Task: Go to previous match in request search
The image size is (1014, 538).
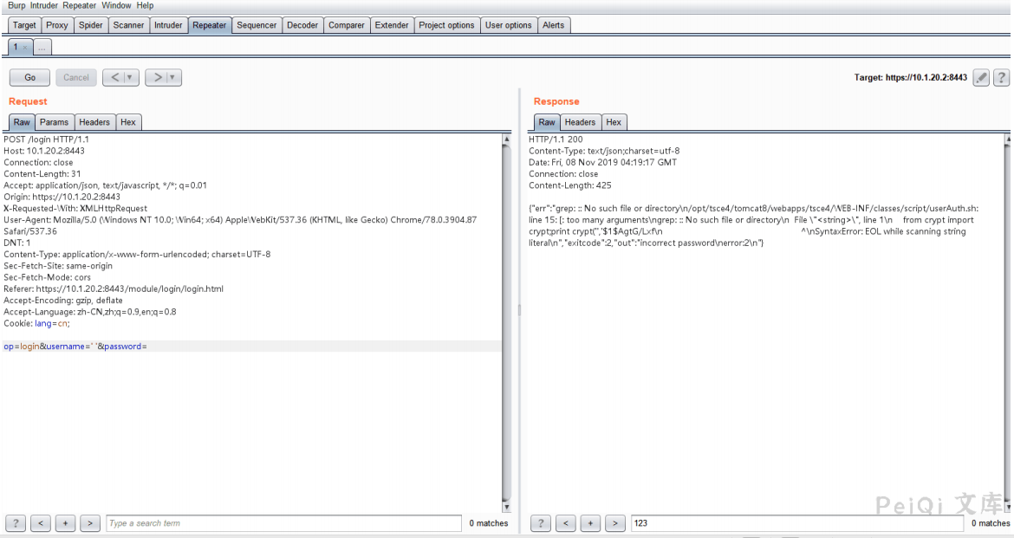Action: pos(41,523)
